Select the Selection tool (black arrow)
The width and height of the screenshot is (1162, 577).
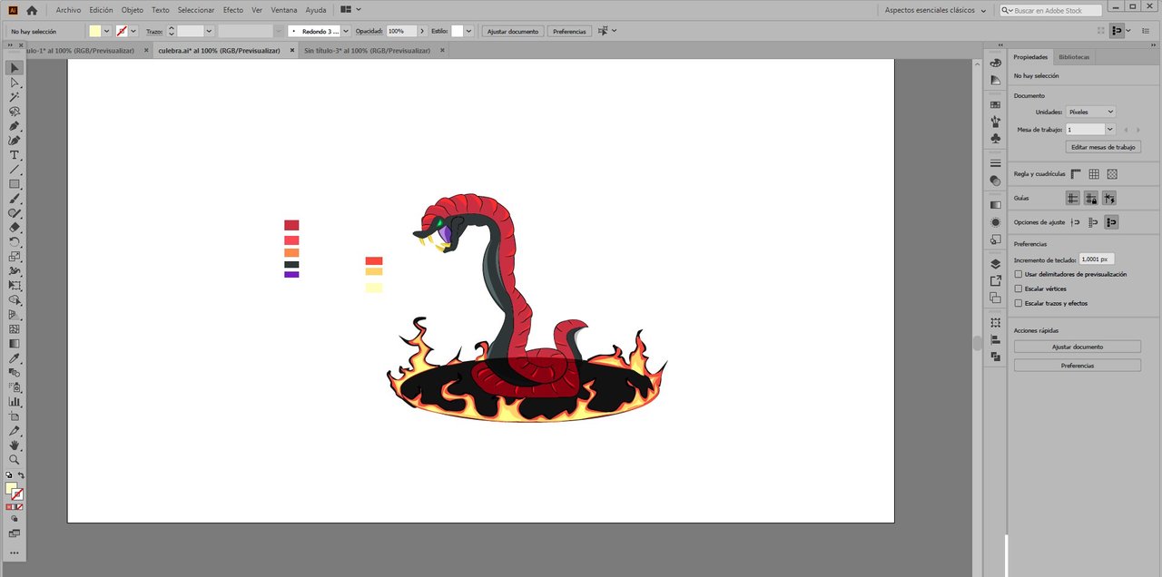point(15,68)
